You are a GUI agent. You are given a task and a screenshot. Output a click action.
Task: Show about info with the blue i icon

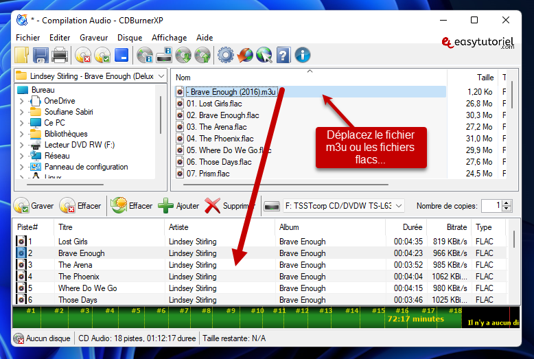303,55
